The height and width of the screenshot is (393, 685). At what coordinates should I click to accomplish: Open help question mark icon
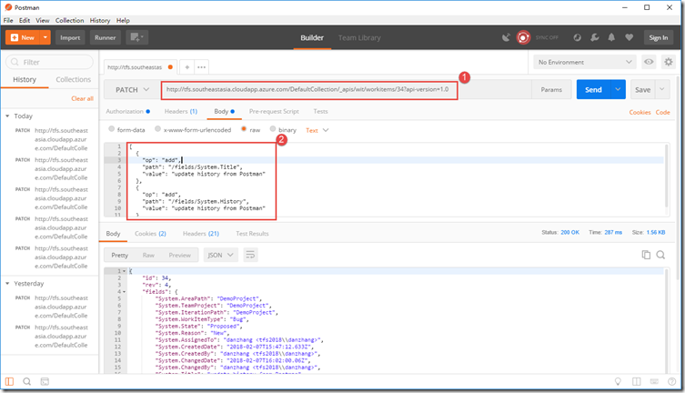(672, 381)
